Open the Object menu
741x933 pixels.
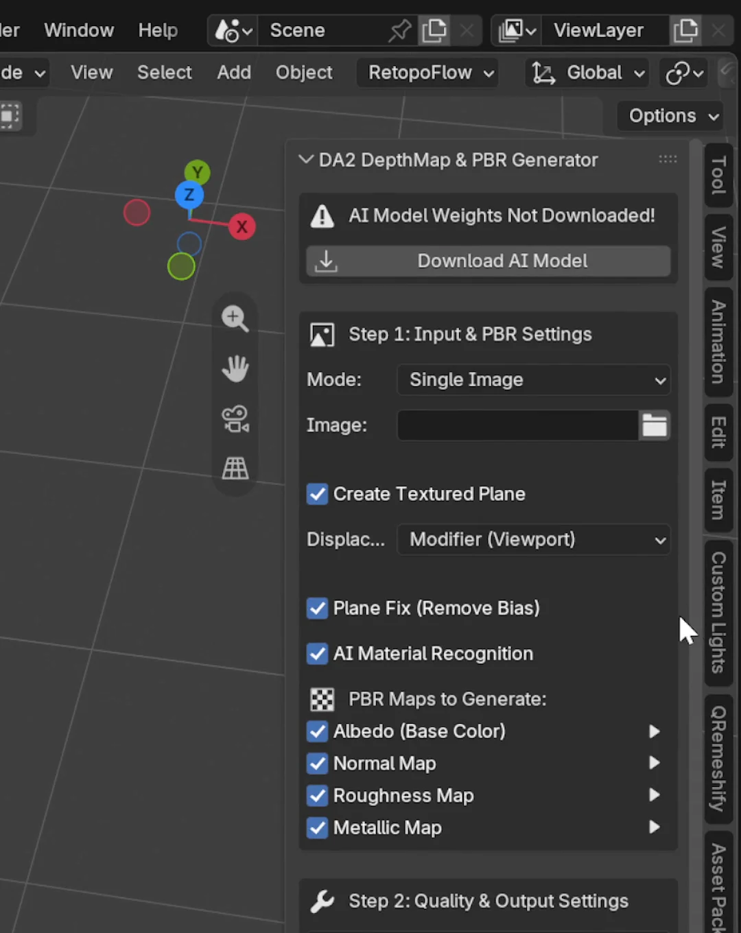coord(304,73)
